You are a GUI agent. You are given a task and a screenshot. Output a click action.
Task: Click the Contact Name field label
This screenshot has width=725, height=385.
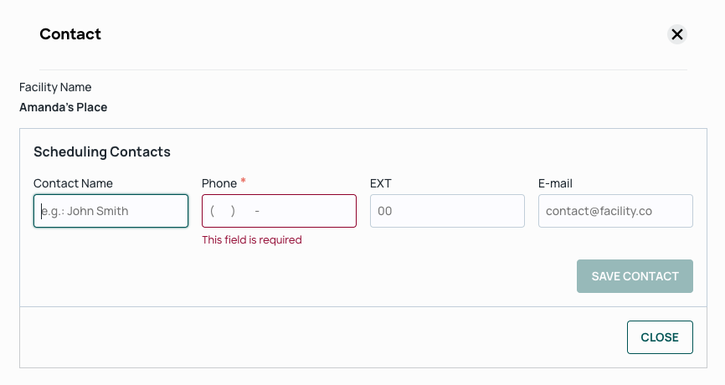click(73, 183)
